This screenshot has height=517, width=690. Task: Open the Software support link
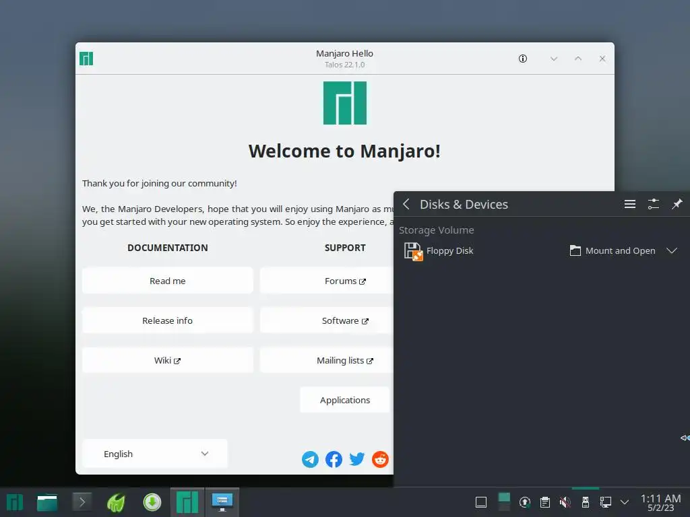pos(327,320)
